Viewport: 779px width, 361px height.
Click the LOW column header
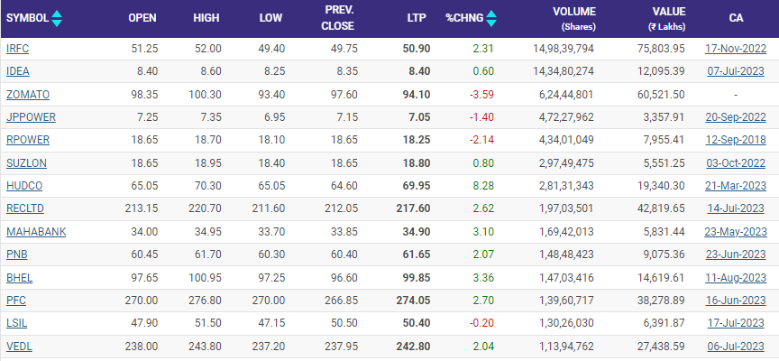[270, 18]
